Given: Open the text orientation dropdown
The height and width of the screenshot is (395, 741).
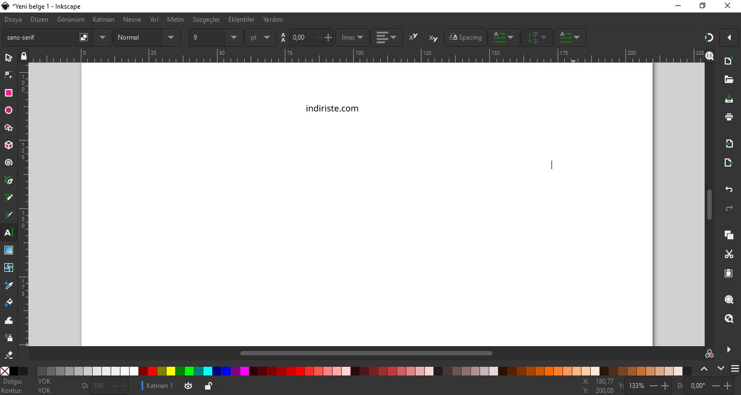Looking at the screenshot, I should point(536,37).
